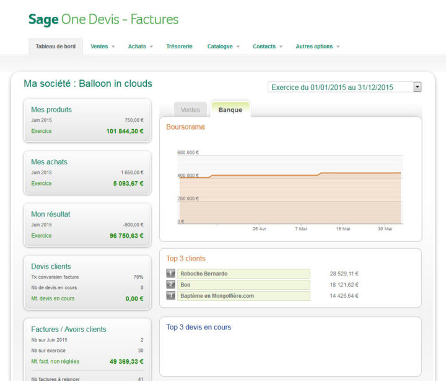Click the Tx conversion facture 70% value
The height and width of the screenshot is (381, 446).
tap(138, 277)
